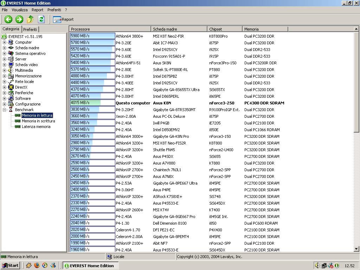The image size is (360, 270).
Task: Click the Memoria in scrittura memory icon
Action: click(18, 121)
